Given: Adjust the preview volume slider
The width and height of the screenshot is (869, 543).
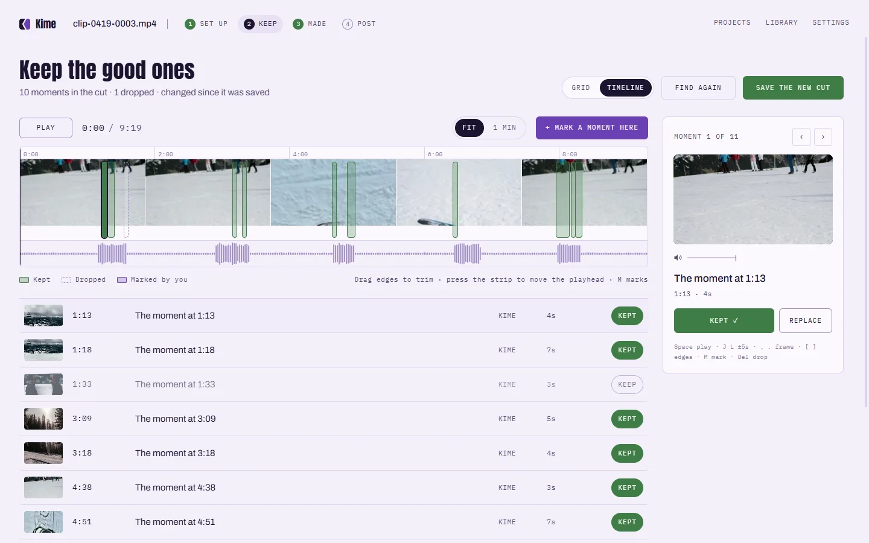Looking at the screenshot, I should pyautogui.click(x=711, y=258).
